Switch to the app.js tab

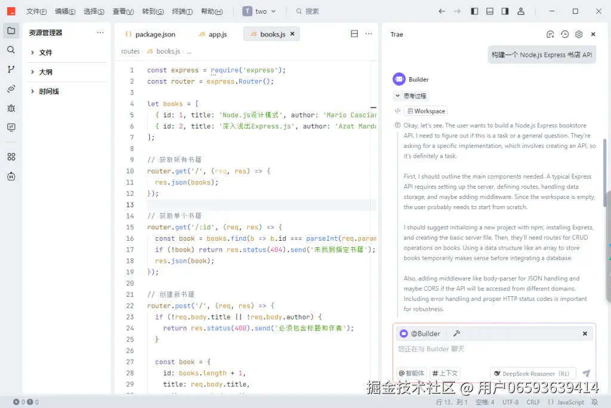[x=213, y=34]
